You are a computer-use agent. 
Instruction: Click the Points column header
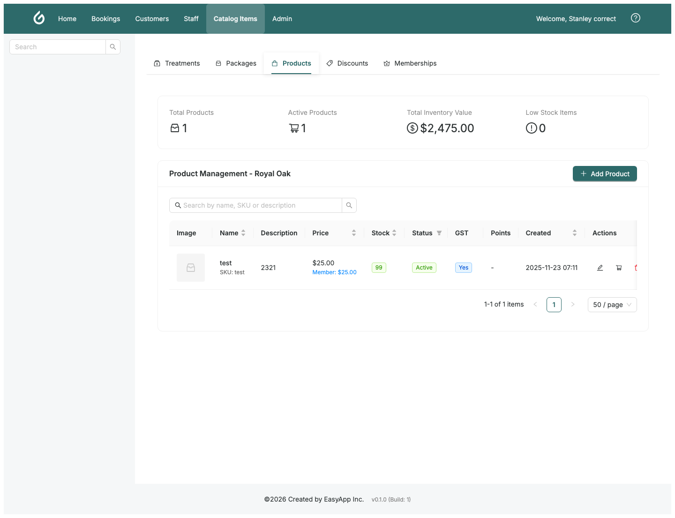coord(501,233)
